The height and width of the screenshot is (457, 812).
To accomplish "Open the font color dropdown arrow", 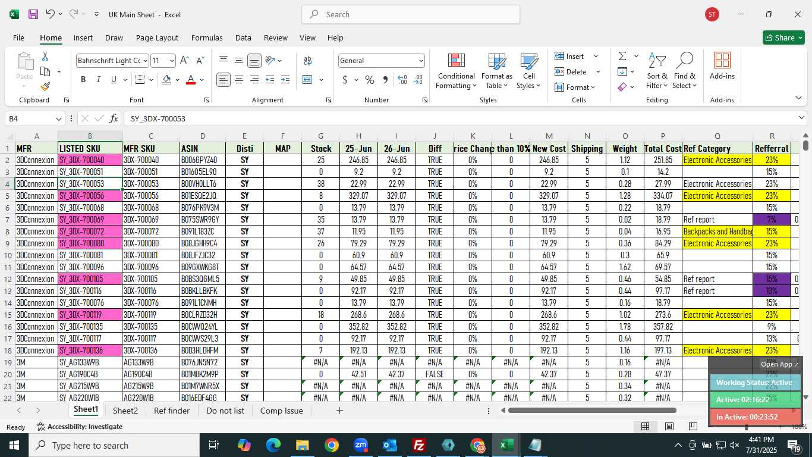I will [202, 80].
